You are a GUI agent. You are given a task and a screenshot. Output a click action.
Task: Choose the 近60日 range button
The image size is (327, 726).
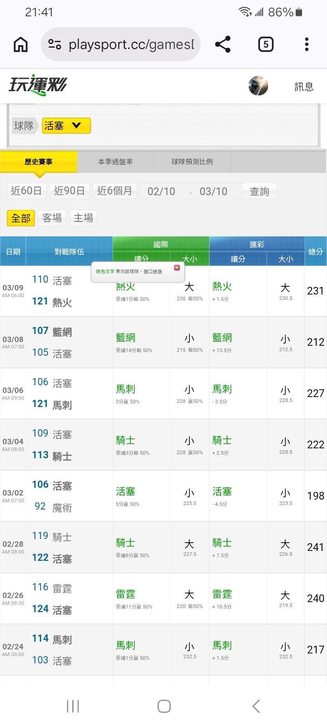pyautogui.click(x=26, y=191)
